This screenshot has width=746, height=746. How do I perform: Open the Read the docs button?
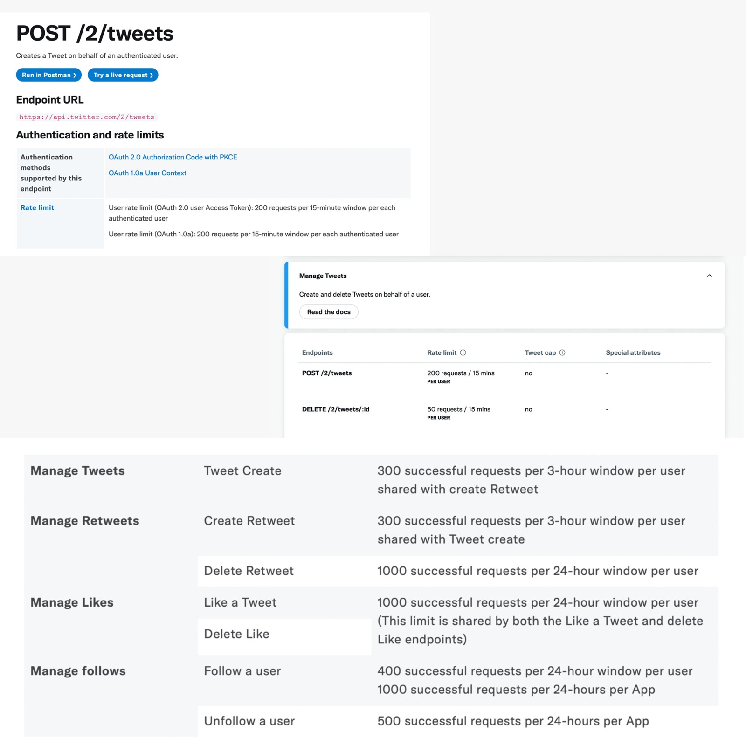pyautogui.click(x=329, y=312)
